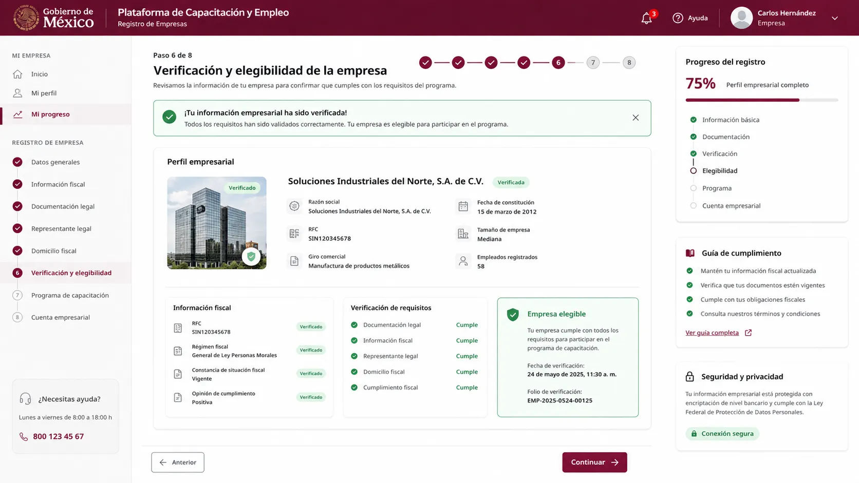Click Carlos Hernández profile avatar
The width and height of the screenshot is (859, 483).
(x=741, y=18)
